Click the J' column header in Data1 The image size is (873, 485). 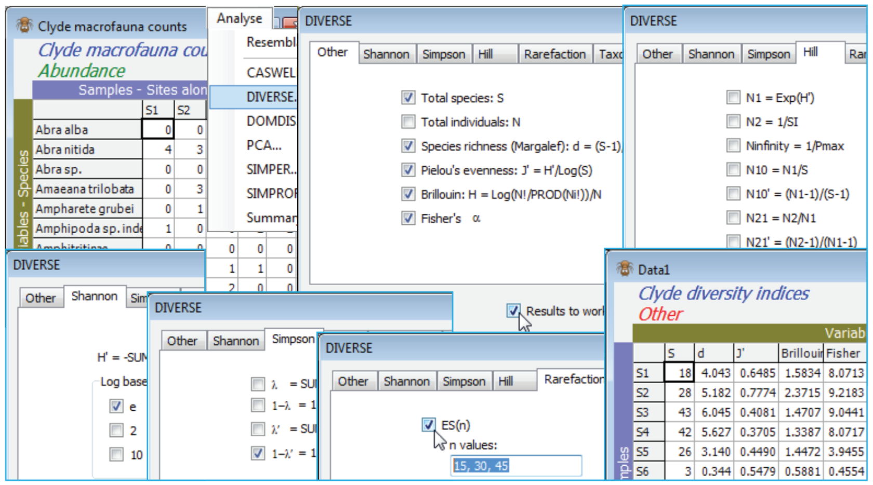pyautogui.click(x=756, y=353)
